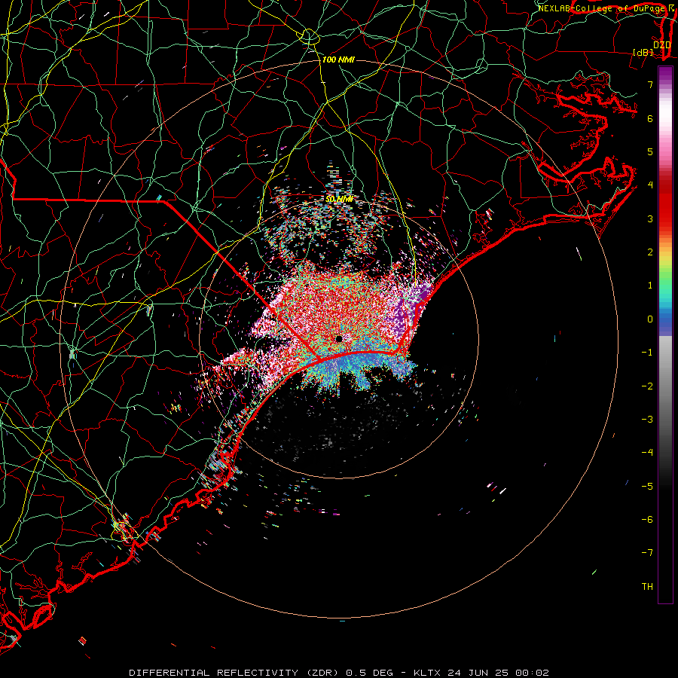Click the 4 tick label on scale
678x678 pixels.
click(650, 185)
